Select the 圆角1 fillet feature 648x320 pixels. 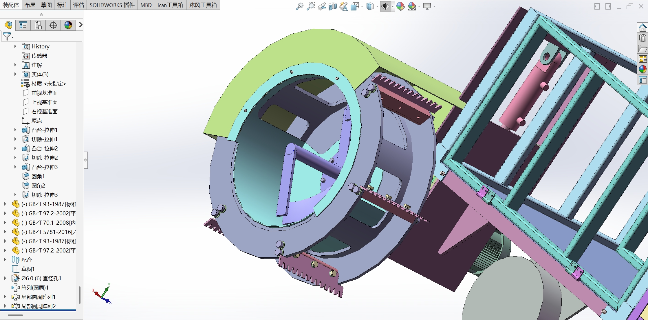point(34,176)
